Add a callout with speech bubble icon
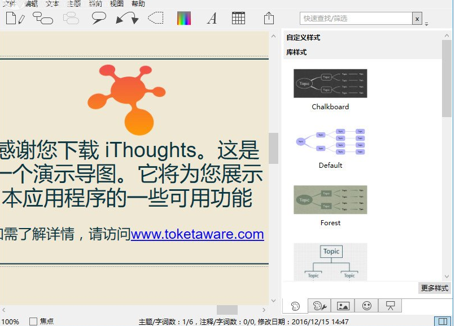The image size is (455, 326). click(99, 18)
